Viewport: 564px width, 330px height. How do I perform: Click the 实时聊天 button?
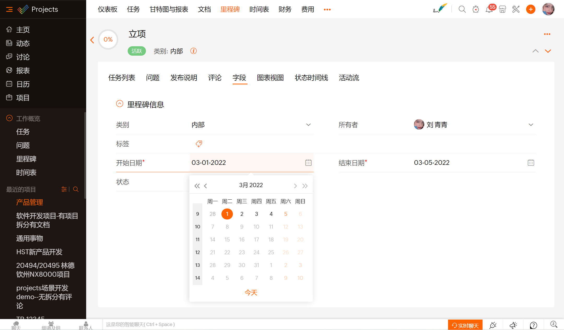coord(465,325)
